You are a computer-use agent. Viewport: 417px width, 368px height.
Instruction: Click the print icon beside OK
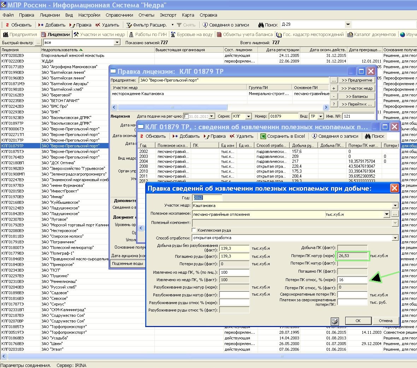(335, 321)
